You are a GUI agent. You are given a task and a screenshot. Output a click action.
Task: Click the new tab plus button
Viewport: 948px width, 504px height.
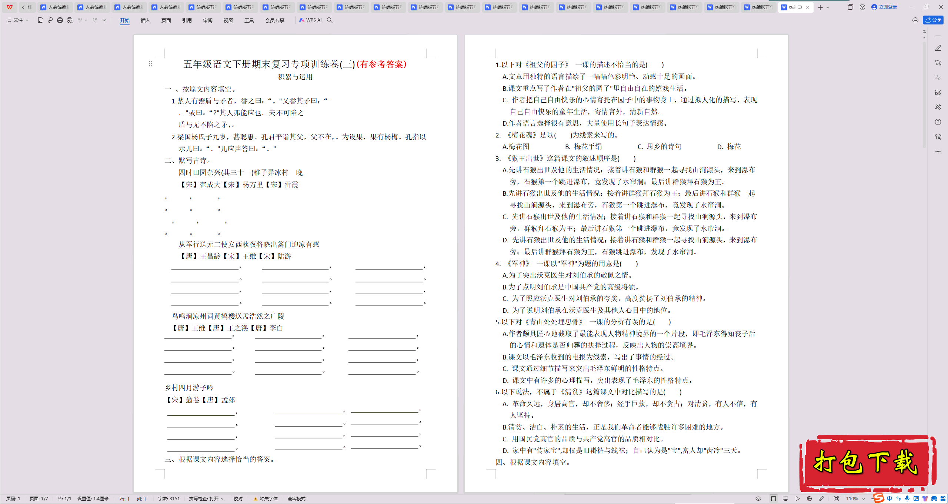click(820, 7)
